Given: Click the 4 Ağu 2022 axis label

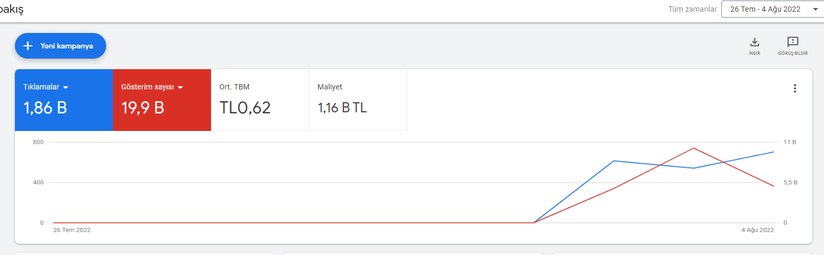Looking at the screenshot, I should pos(757,230).
